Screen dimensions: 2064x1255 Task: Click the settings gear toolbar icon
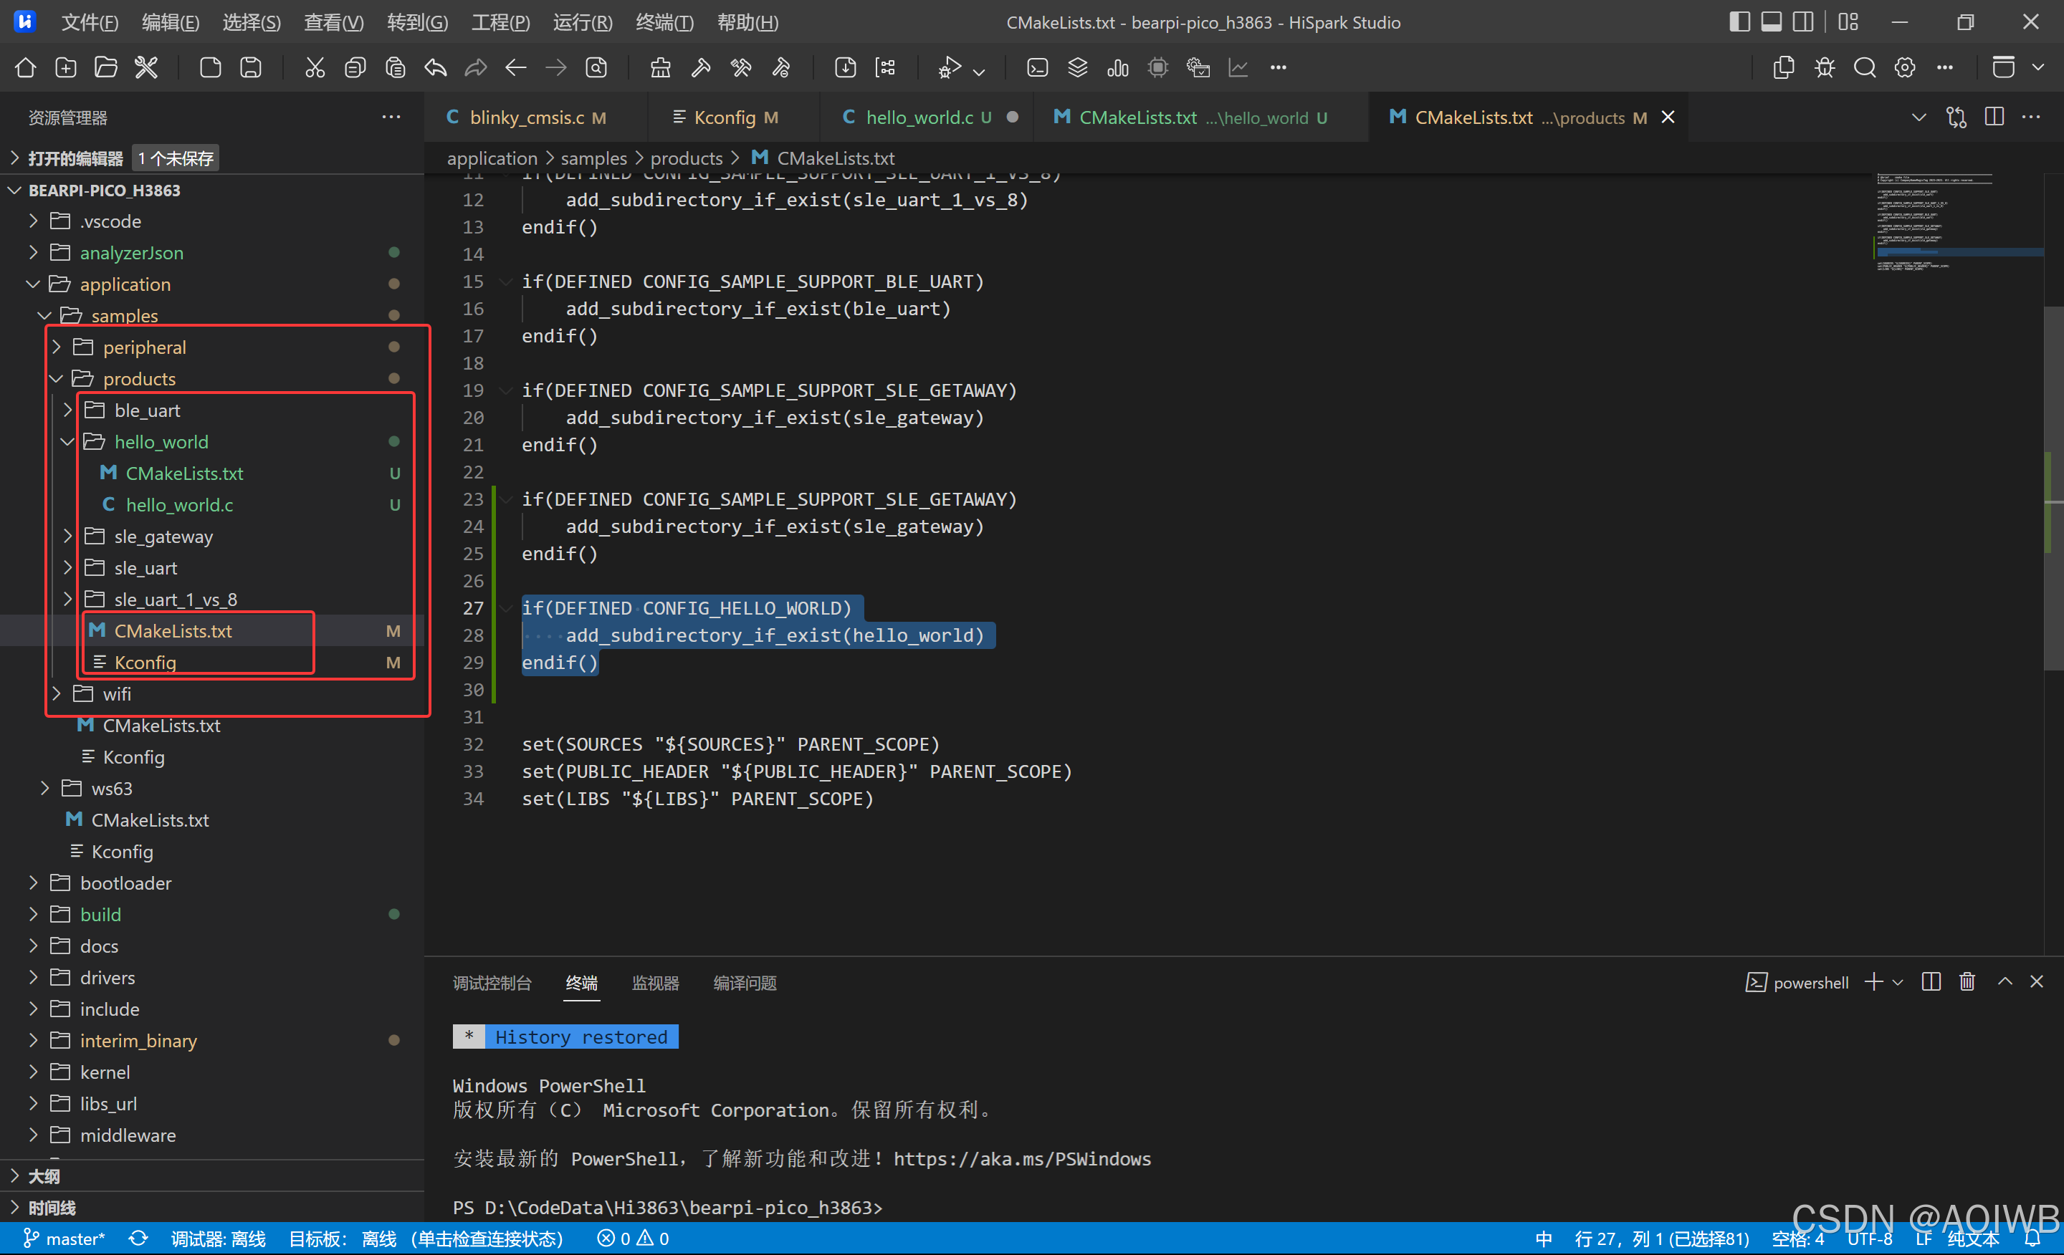tap(1905, 68)
